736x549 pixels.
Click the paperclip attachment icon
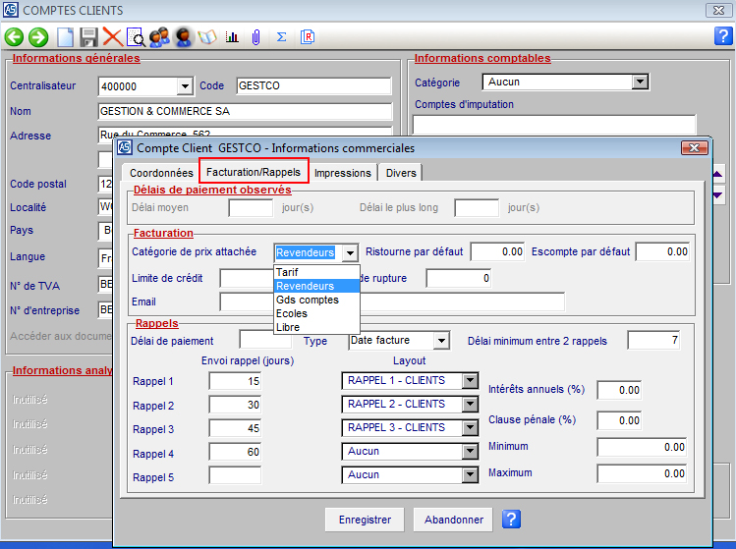coord(255,37)
